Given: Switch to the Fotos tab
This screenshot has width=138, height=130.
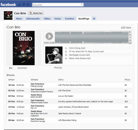Looking at the screenshot, I should click(x=58, y=19).
